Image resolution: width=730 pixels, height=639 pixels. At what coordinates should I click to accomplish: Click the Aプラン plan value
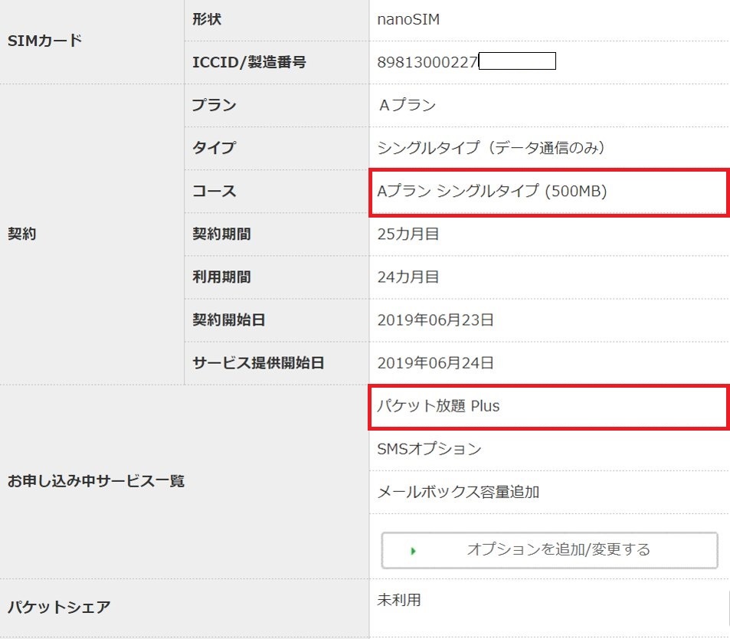408,105
